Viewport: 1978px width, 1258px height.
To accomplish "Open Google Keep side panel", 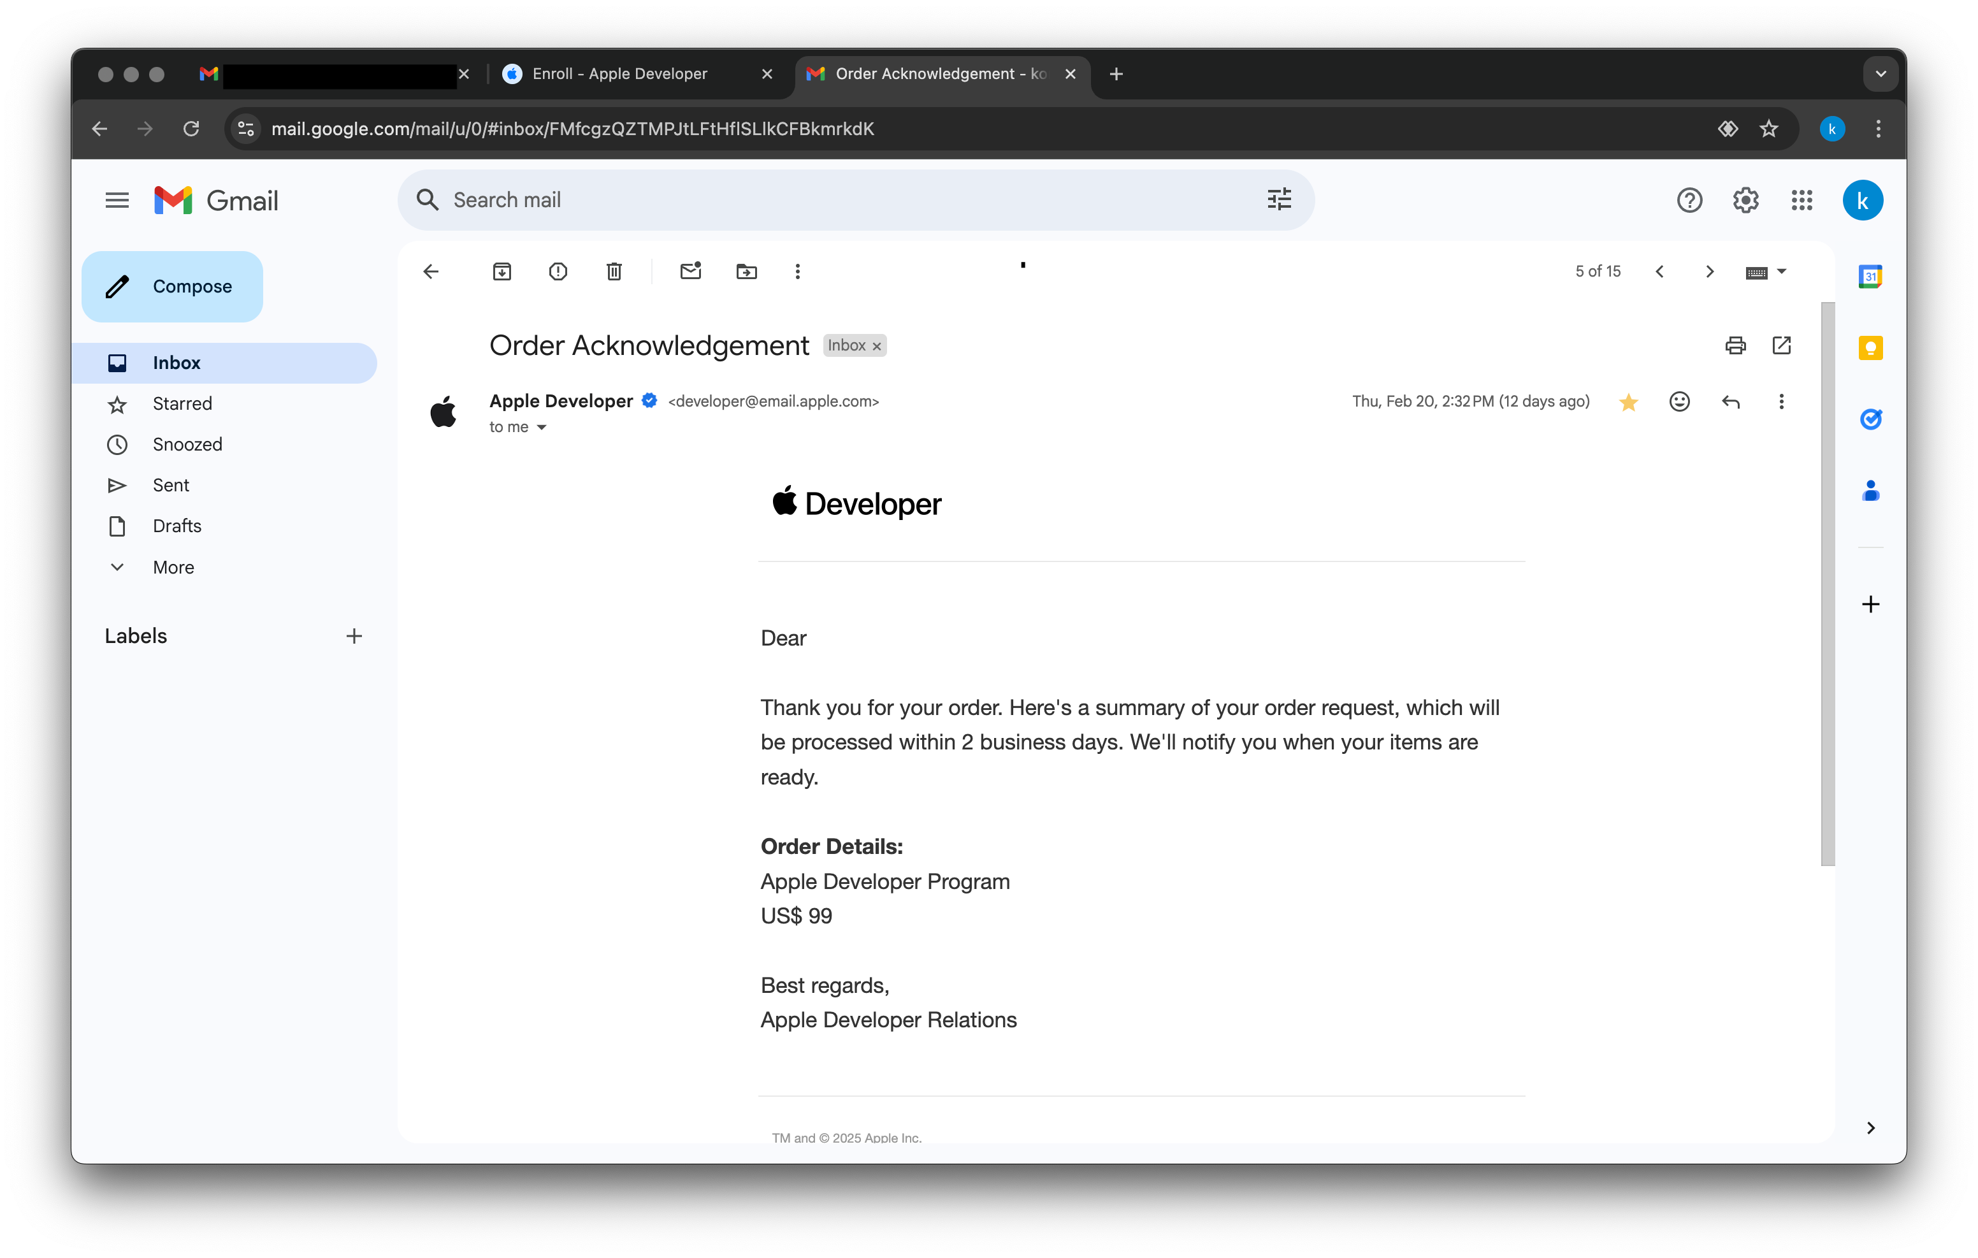I will (1870, 347).
